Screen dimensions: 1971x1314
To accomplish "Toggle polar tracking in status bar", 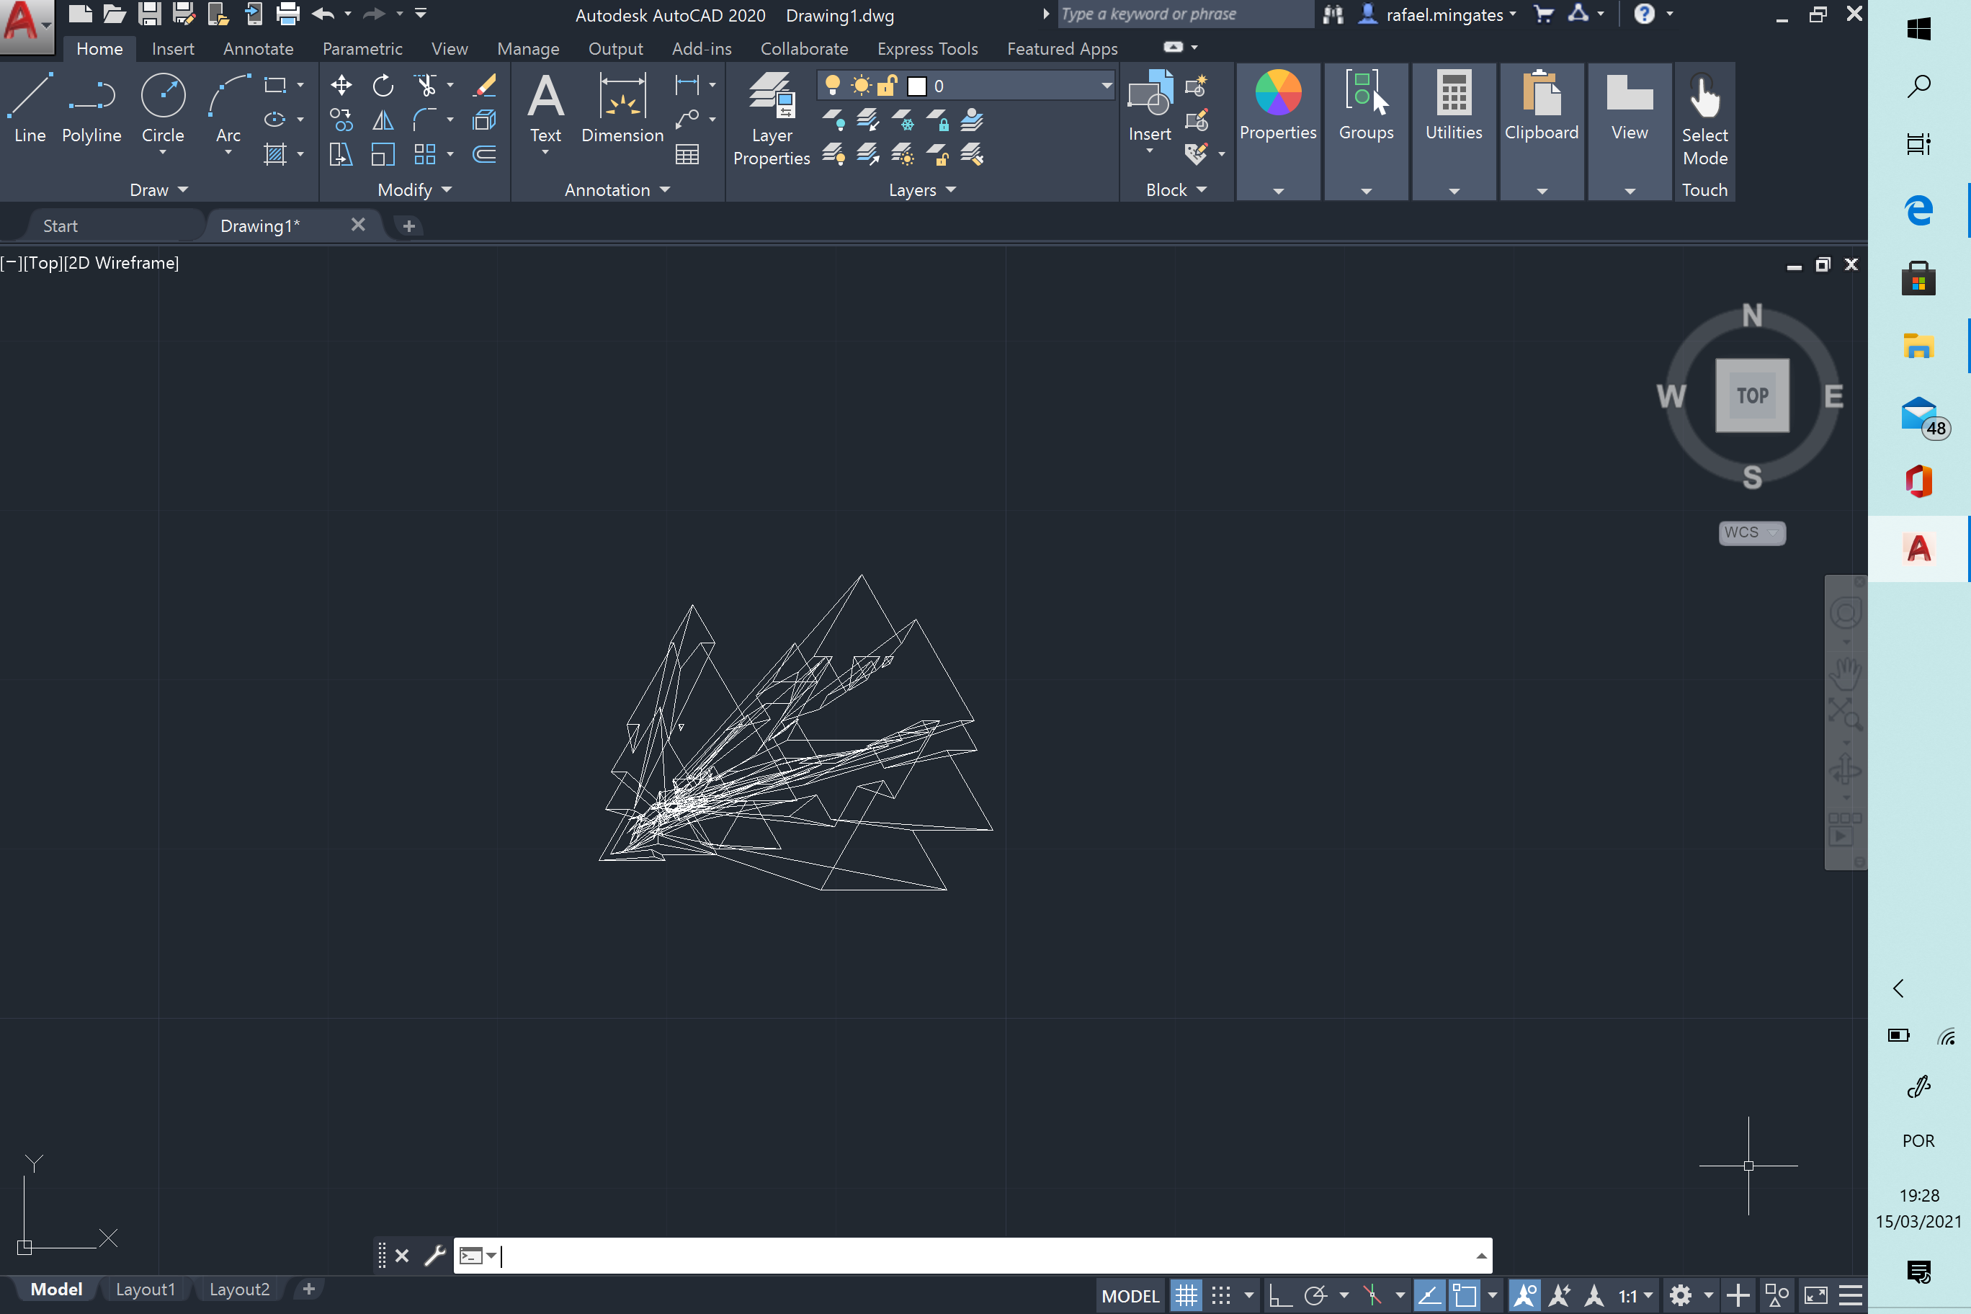I will pyautogui.click(x=1315, y=1295).
